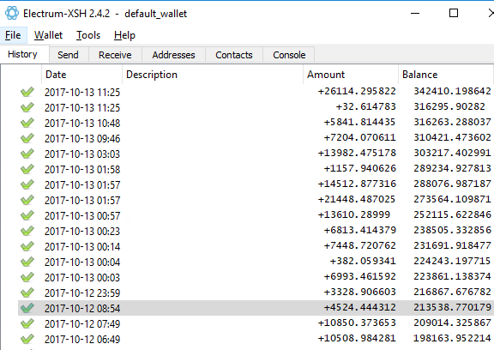Sort history by the Amount column header
This screenshot has height=350, width=494.
351,75
